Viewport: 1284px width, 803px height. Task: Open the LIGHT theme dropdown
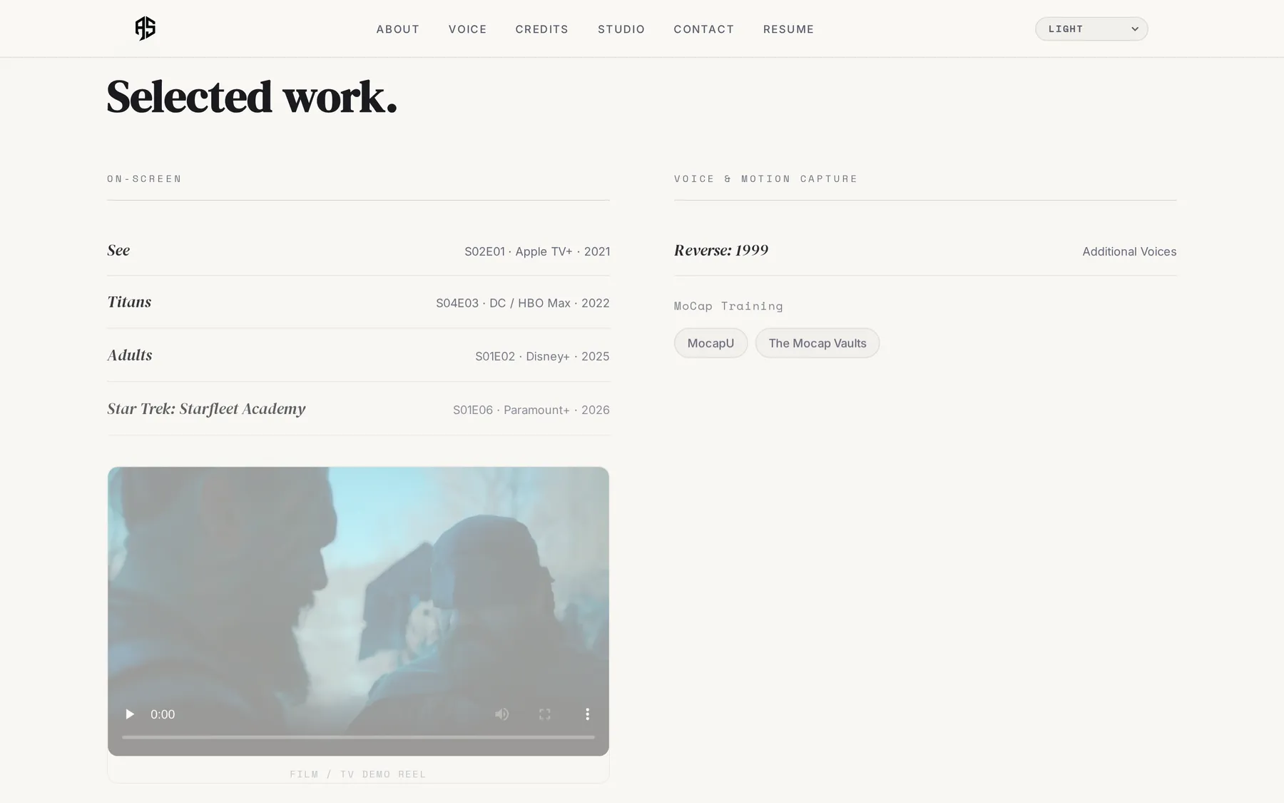pyautogui.click(x=1091, y=29)
